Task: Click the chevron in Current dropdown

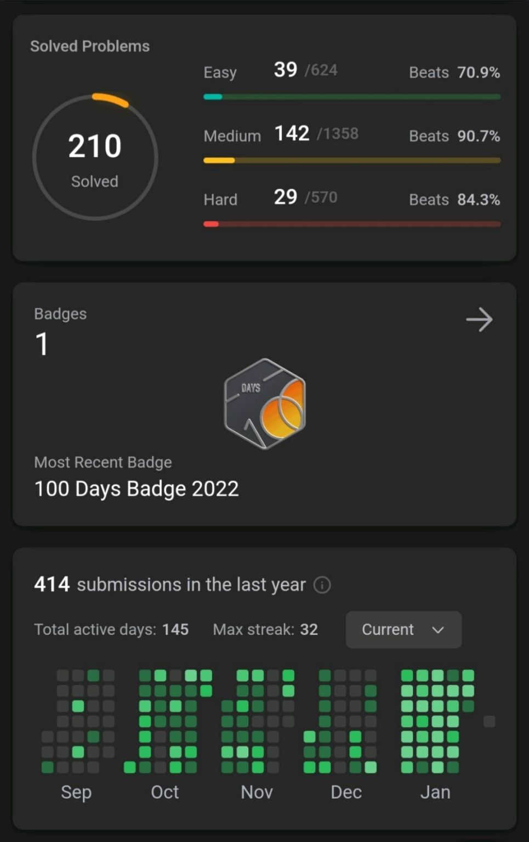Action: [x=437, y=630]
